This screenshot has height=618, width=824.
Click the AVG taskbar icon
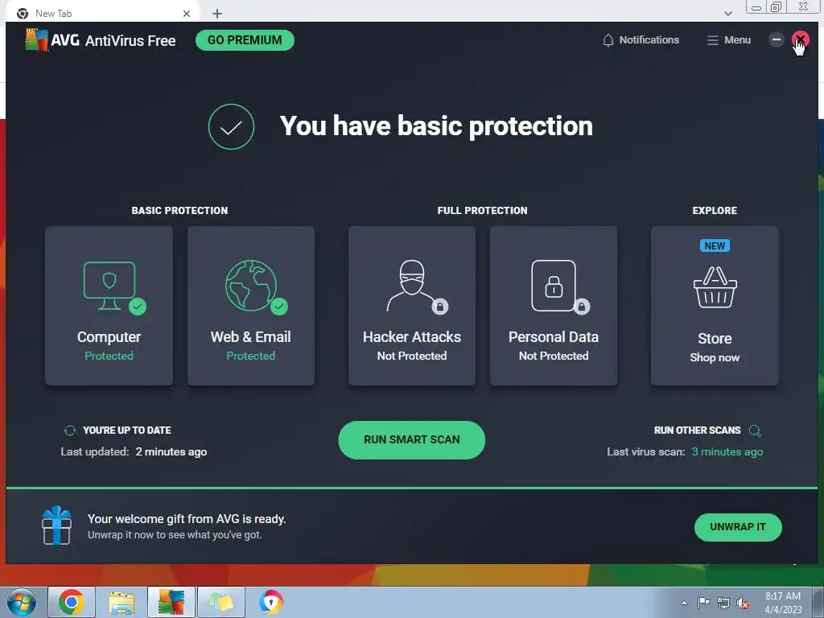point(171,602)
